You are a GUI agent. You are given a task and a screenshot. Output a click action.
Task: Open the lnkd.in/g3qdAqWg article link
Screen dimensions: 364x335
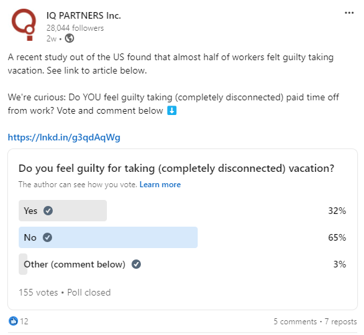coord(64,137)
